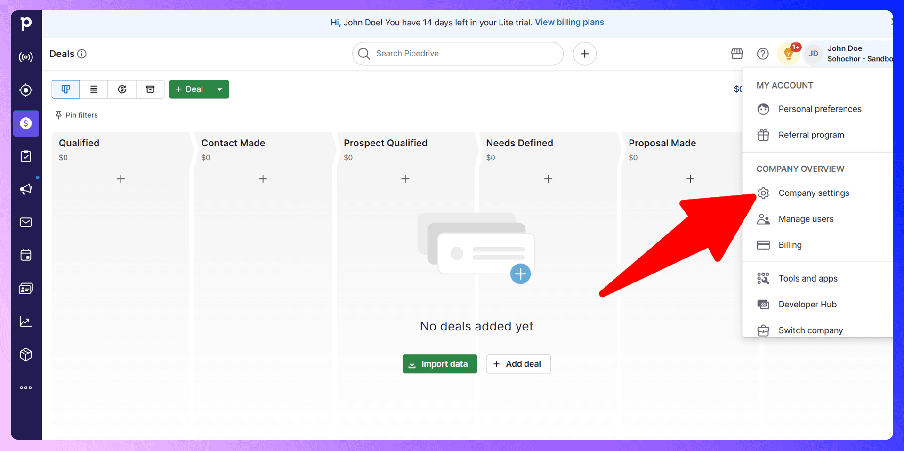Open the Marketplace store icon
Viewport: 904px width, 451px height.
point(737,54)
